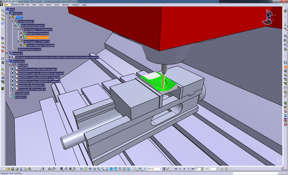Click the Isometric View icon
288x175 pixels.
tap(115, 168)
